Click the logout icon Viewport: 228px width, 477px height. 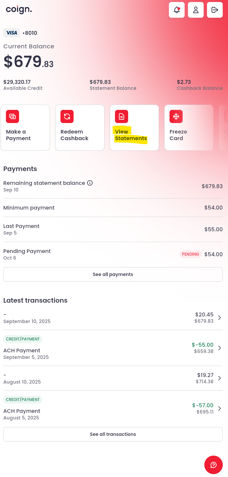coord(215,10)
